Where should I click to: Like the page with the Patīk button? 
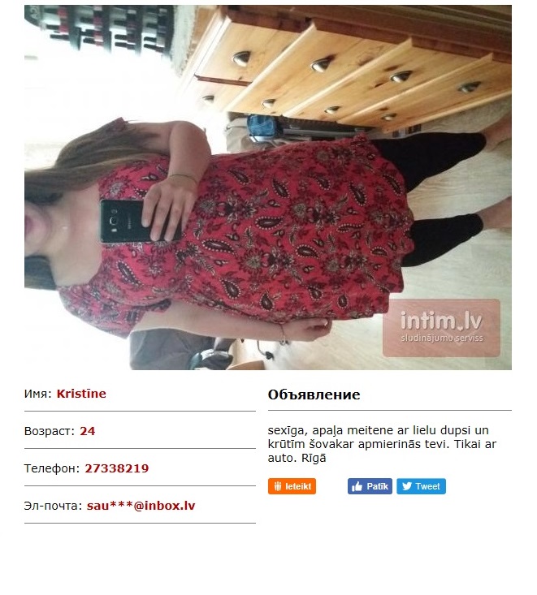click(x=370, y=486)
